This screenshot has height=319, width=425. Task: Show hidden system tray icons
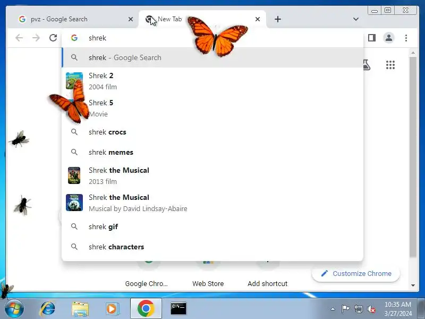click(333, 309)
